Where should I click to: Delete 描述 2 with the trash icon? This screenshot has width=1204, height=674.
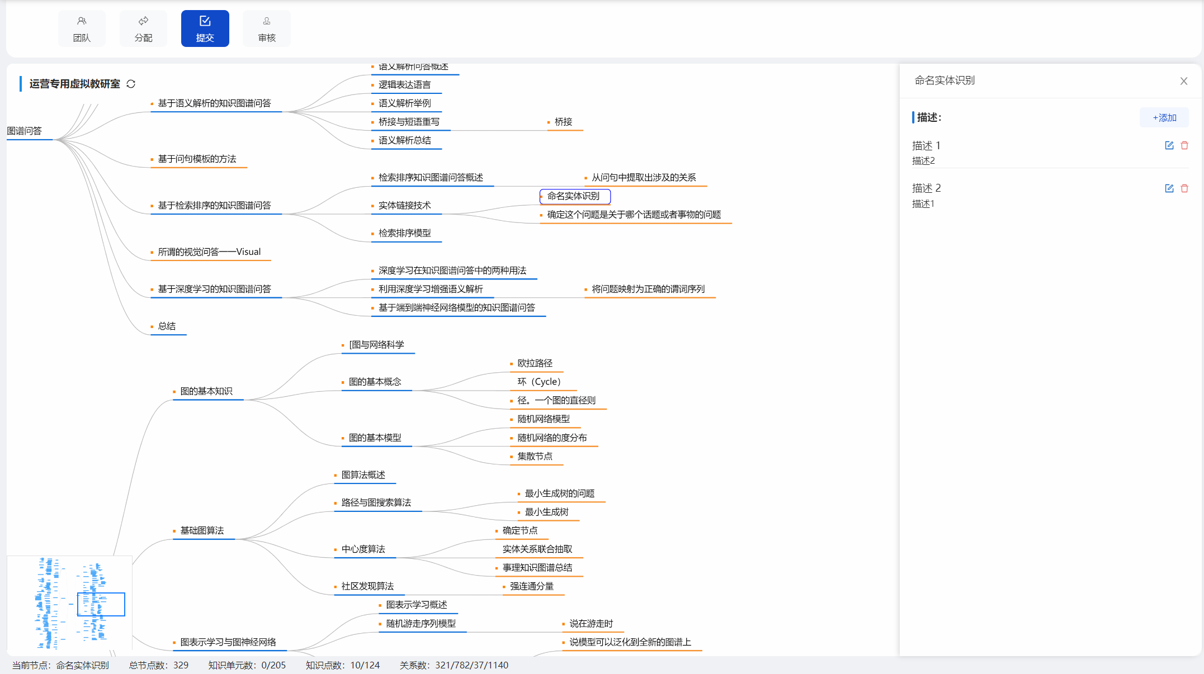tap(1184, 188)
